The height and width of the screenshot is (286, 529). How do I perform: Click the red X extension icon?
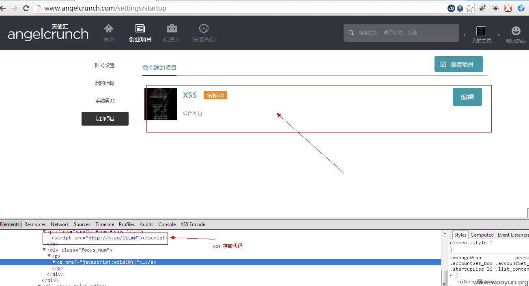[x=508, y=8]
